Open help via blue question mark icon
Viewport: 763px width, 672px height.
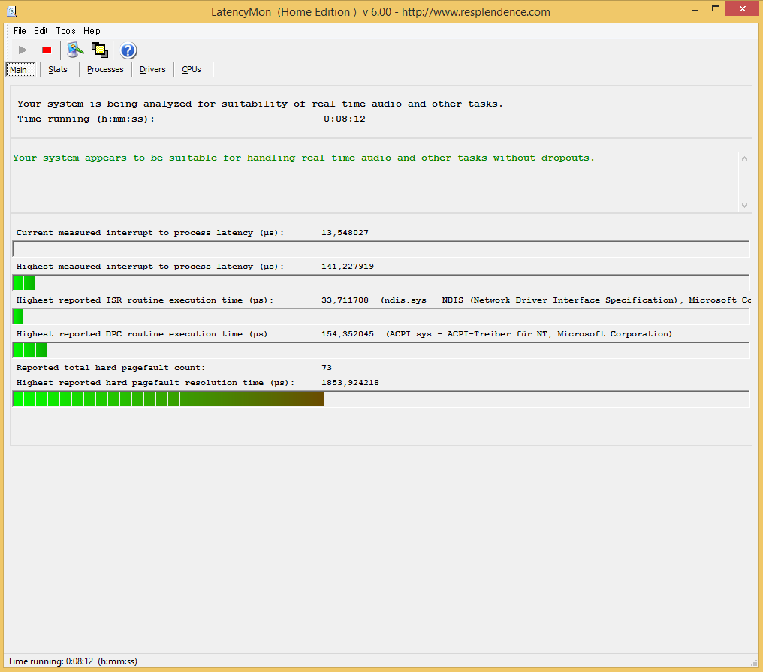[128, 50]
